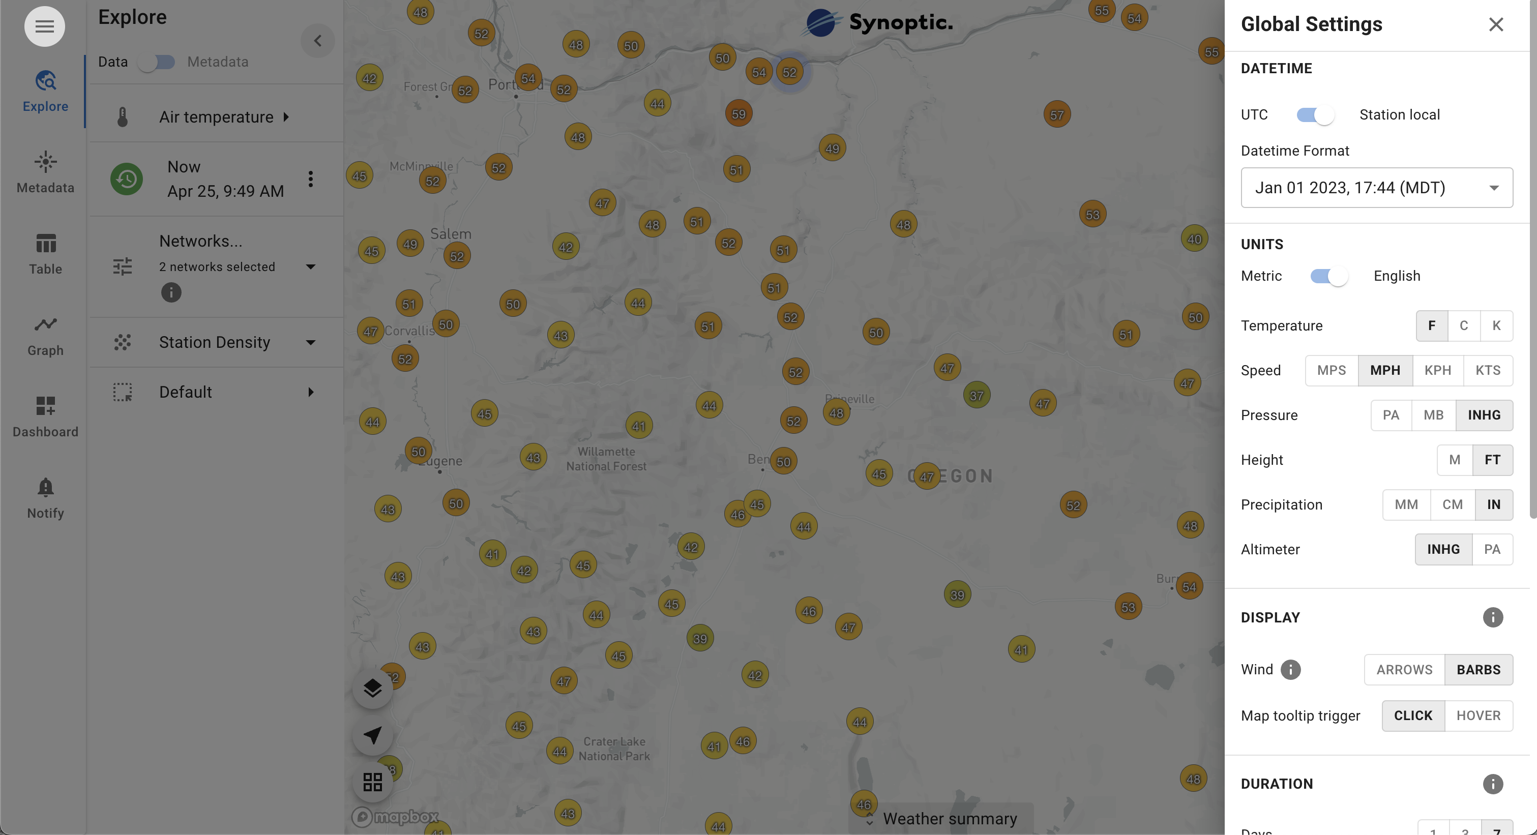This screenshot has height=835, width=1537.
Task: Set Map tooltip trigger to HOVER
Action: click(x=1478, y=715)
